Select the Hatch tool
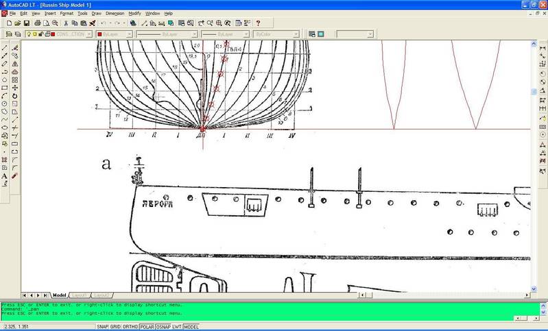Screen dimensions: 548x331 point(5,159)
